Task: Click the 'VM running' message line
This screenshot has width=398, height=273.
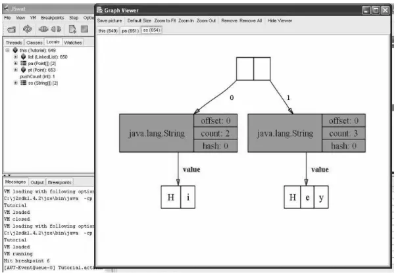Action: (x=18, y=254)
